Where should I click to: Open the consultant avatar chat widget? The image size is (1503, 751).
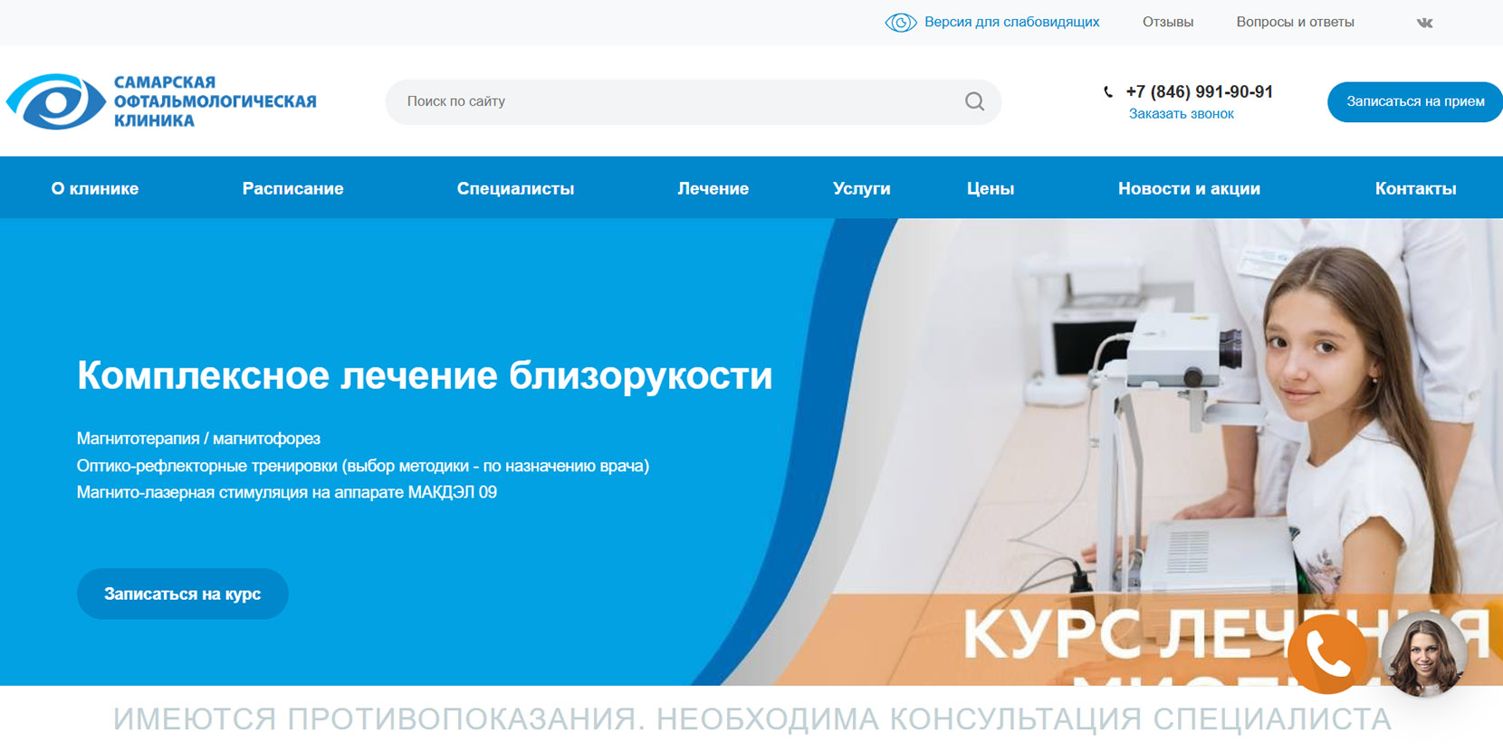tap(1423, 654)
